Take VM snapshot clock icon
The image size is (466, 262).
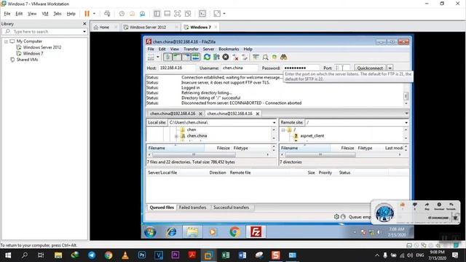coord(122,14)
